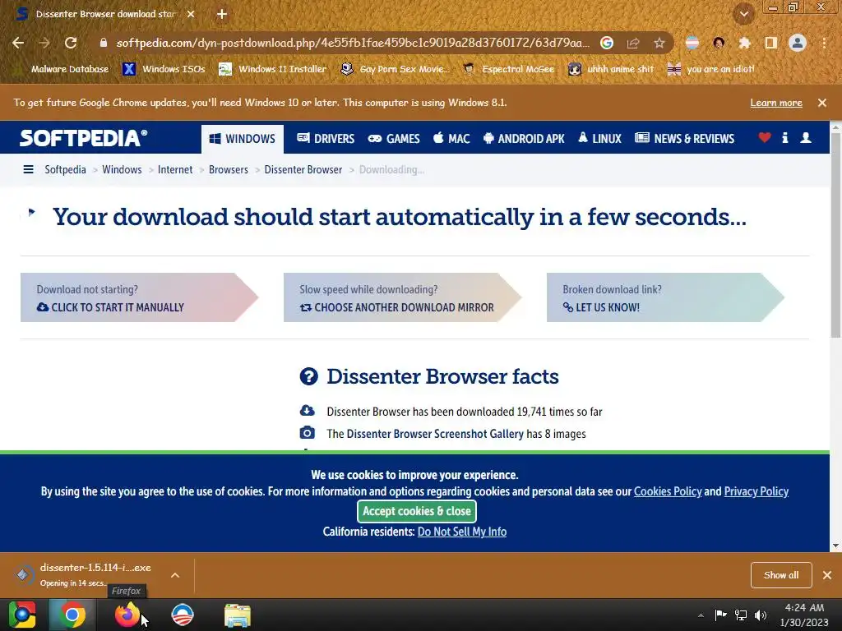Open Softpedia favorites heart icon
The image size is (842, 631).
click(765, 138)
